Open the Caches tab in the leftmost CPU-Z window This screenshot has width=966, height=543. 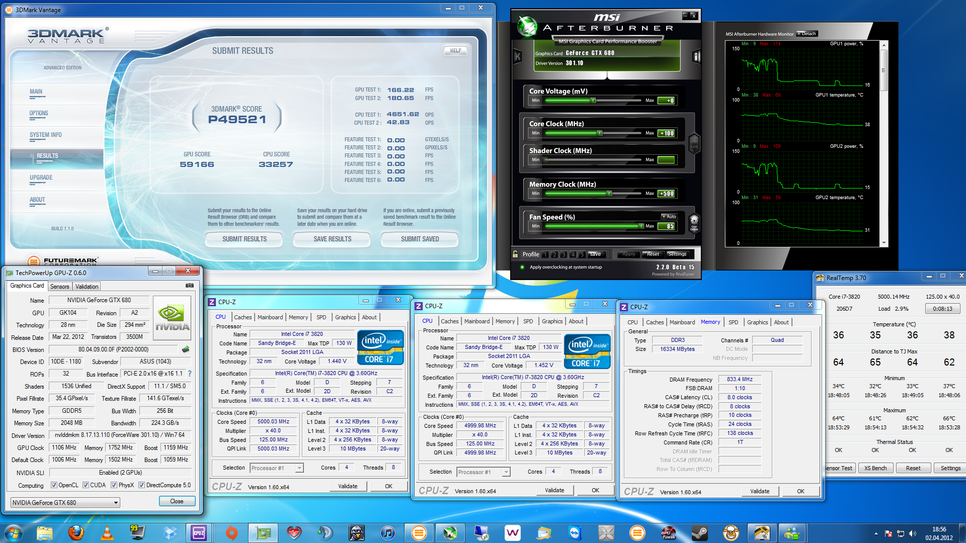[243, 317]
